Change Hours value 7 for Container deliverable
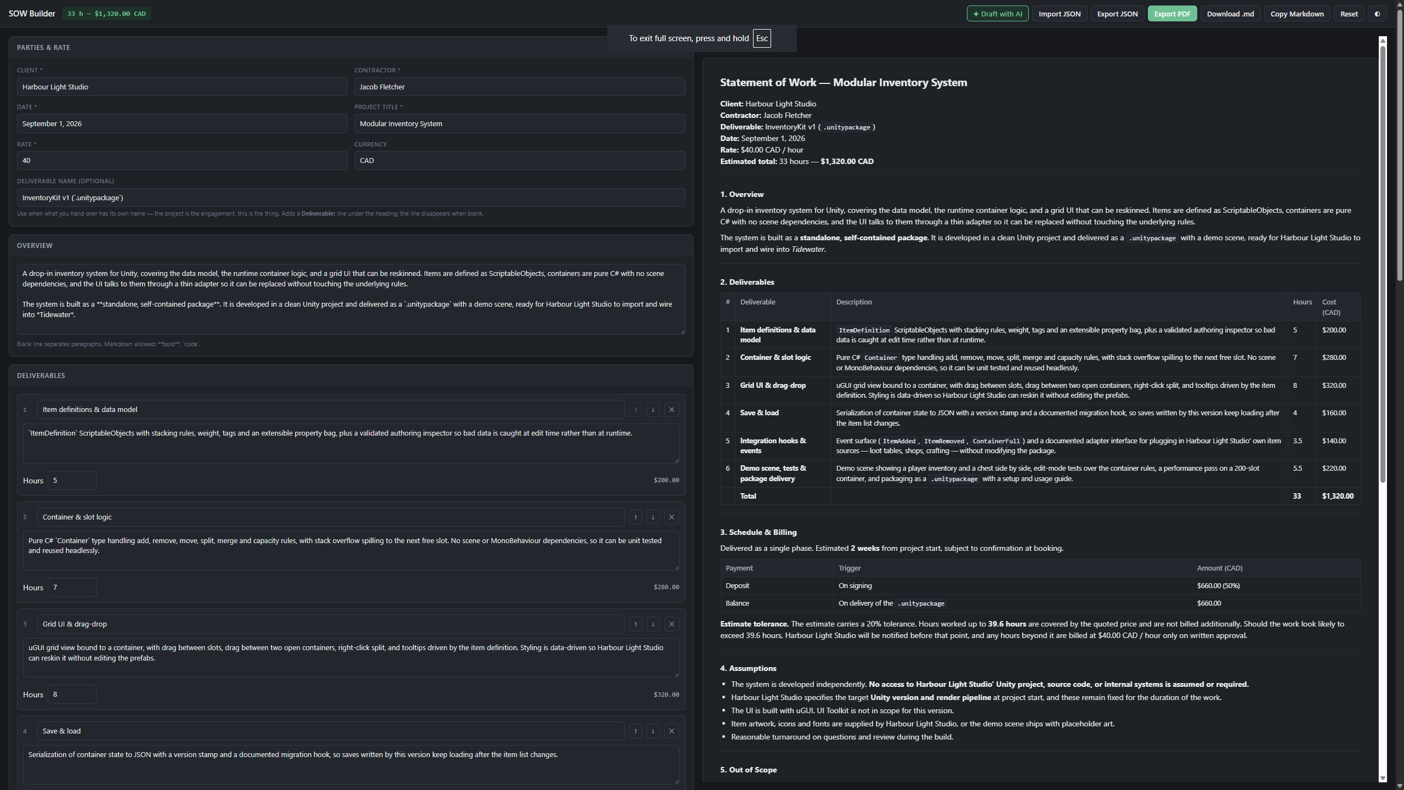 (x=72, y=587)
